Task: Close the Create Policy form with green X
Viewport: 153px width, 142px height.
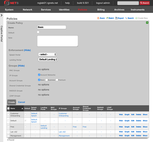Action: tap(147, 23)
